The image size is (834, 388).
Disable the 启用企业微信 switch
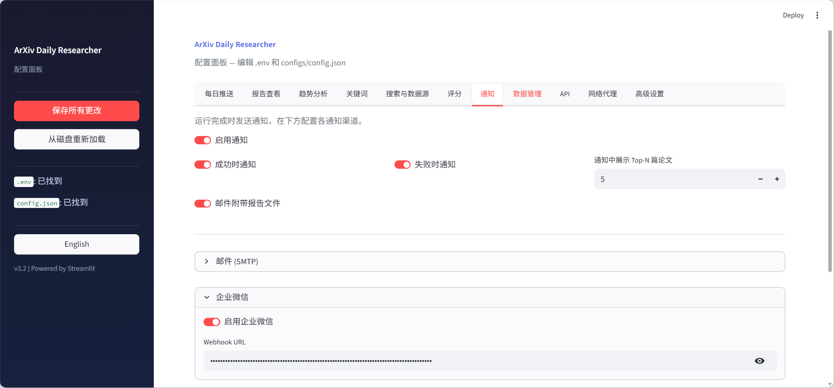click(x=212, y=322)
